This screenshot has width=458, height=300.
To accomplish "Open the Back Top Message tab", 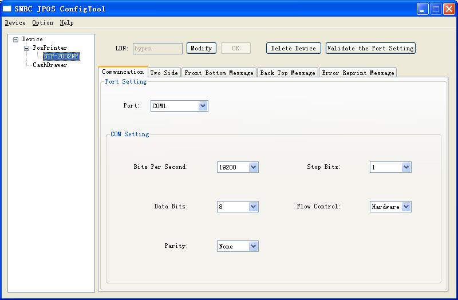I will coord(288,73).
